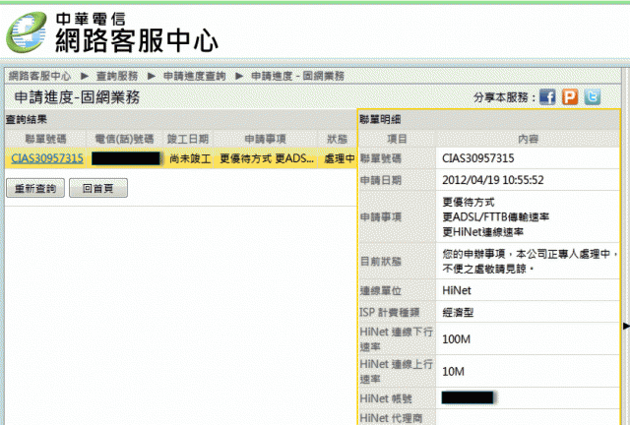
Task: Click the 更HiNet連線速率 line
Action: (483, 232)
